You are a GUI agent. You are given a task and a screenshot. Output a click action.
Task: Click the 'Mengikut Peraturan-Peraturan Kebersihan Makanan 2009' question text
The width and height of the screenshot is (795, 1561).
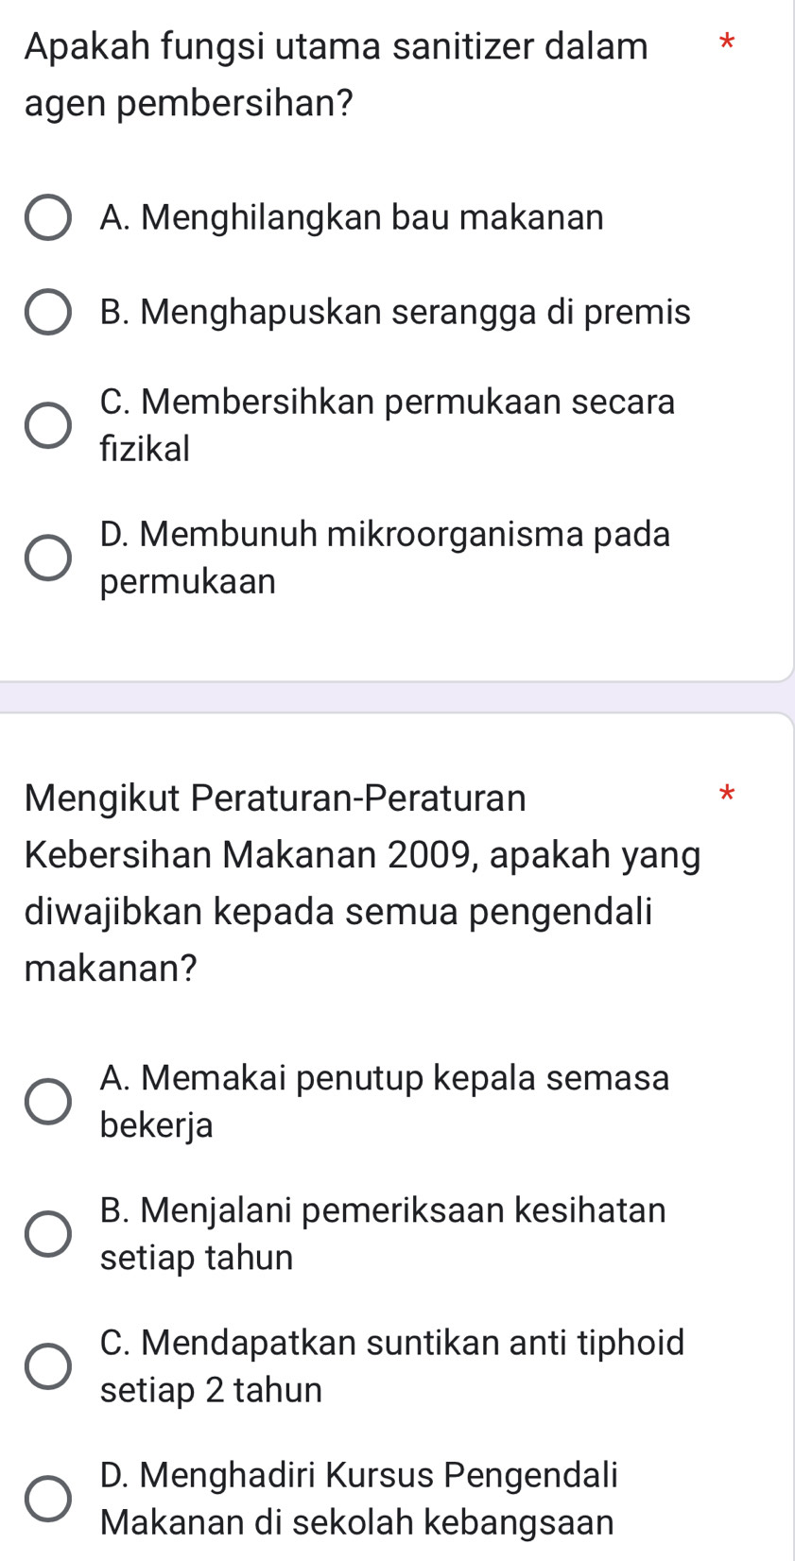tap(362, 883)
